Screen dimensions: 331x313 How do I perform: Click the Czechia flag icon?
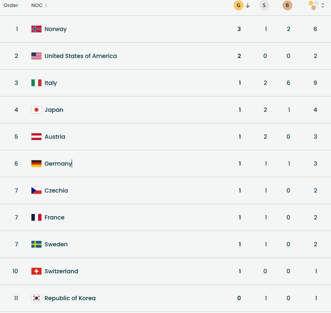coord(36,190)
